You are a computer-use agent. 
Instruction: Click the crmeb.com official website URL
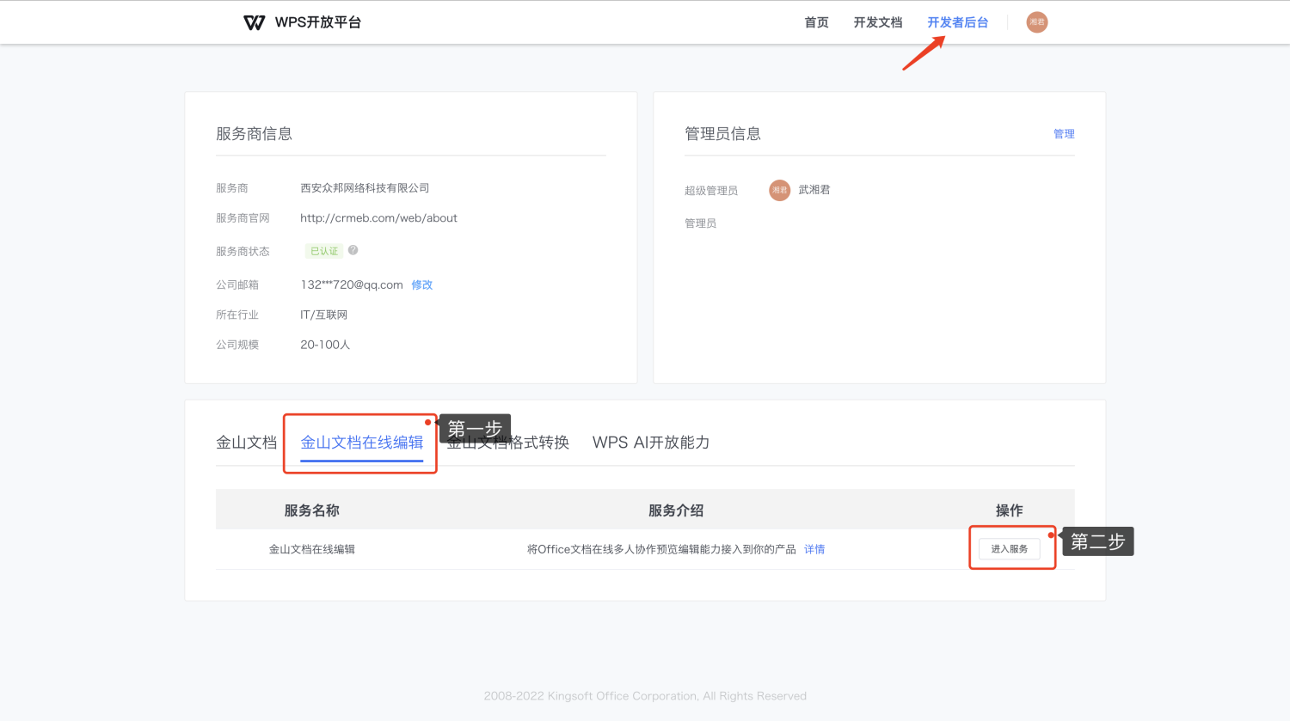[378, 218]
